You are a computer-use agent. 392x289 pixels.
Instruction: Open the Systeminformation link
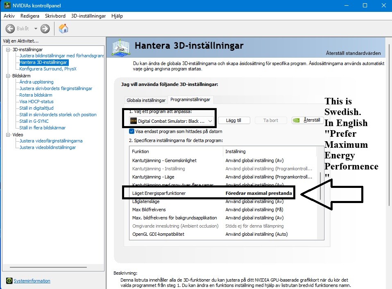pyautogui.click(x=32, y=281)
